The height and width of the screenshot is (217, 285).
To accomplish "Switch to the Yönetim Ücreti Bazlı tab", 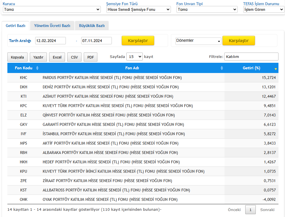I will (52, 26).
